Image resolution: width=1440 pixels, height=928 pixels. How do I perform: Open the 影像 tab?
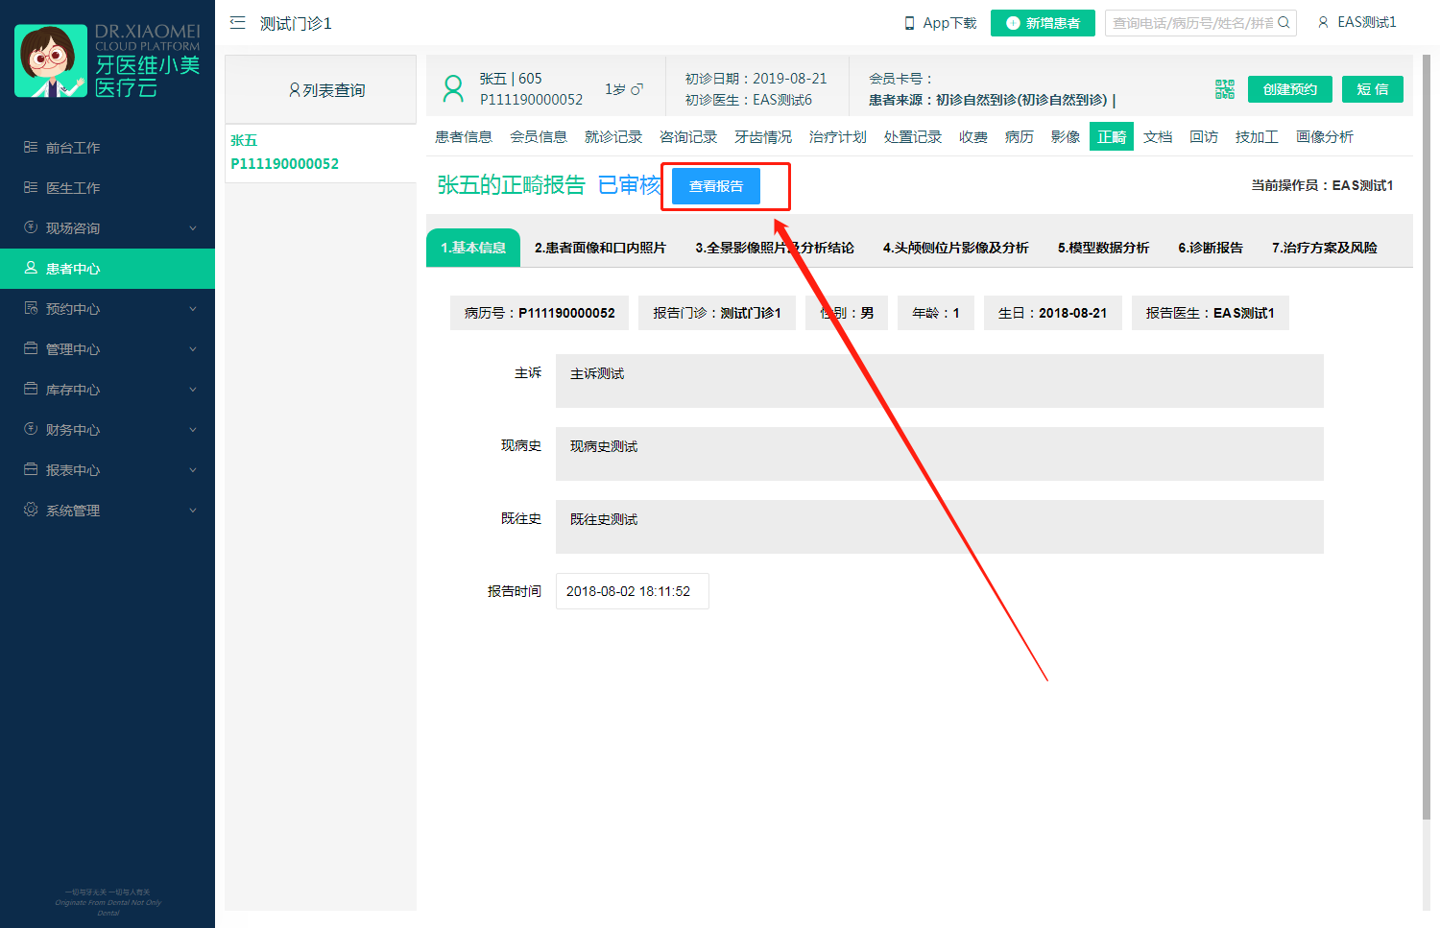click(x=1065, y=137)
